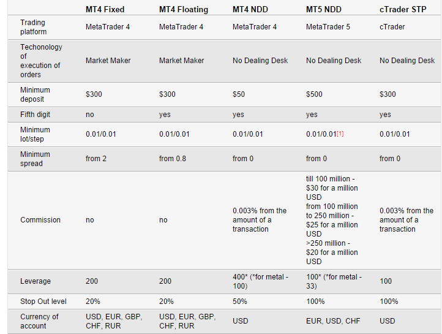Click the Stop Out level row label
442x334 pixels.
[43, 302]
